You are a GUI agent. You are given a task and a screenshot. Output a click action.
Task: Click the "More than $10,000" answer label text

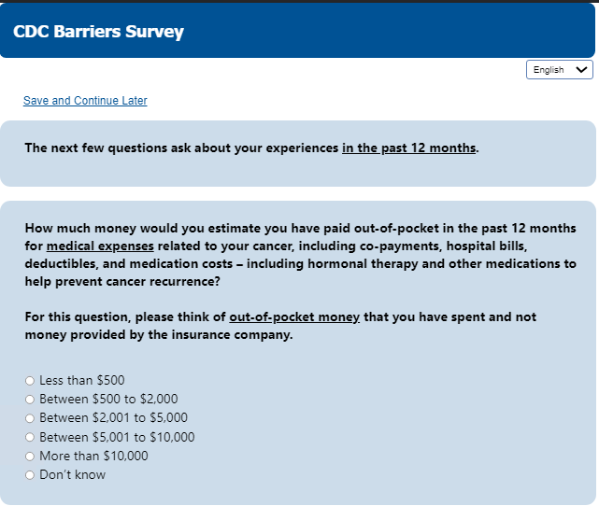tap(93, 457)
